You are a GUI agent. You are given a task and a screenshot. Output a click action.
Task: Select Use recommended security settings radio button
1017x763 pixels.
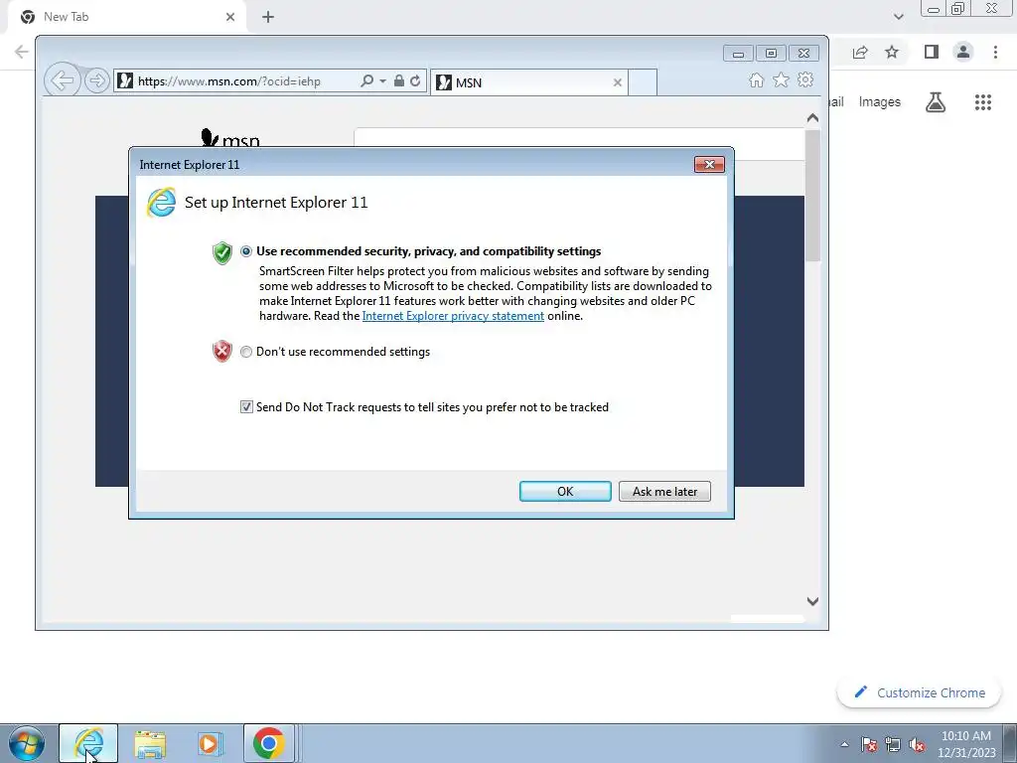point(246,251)
